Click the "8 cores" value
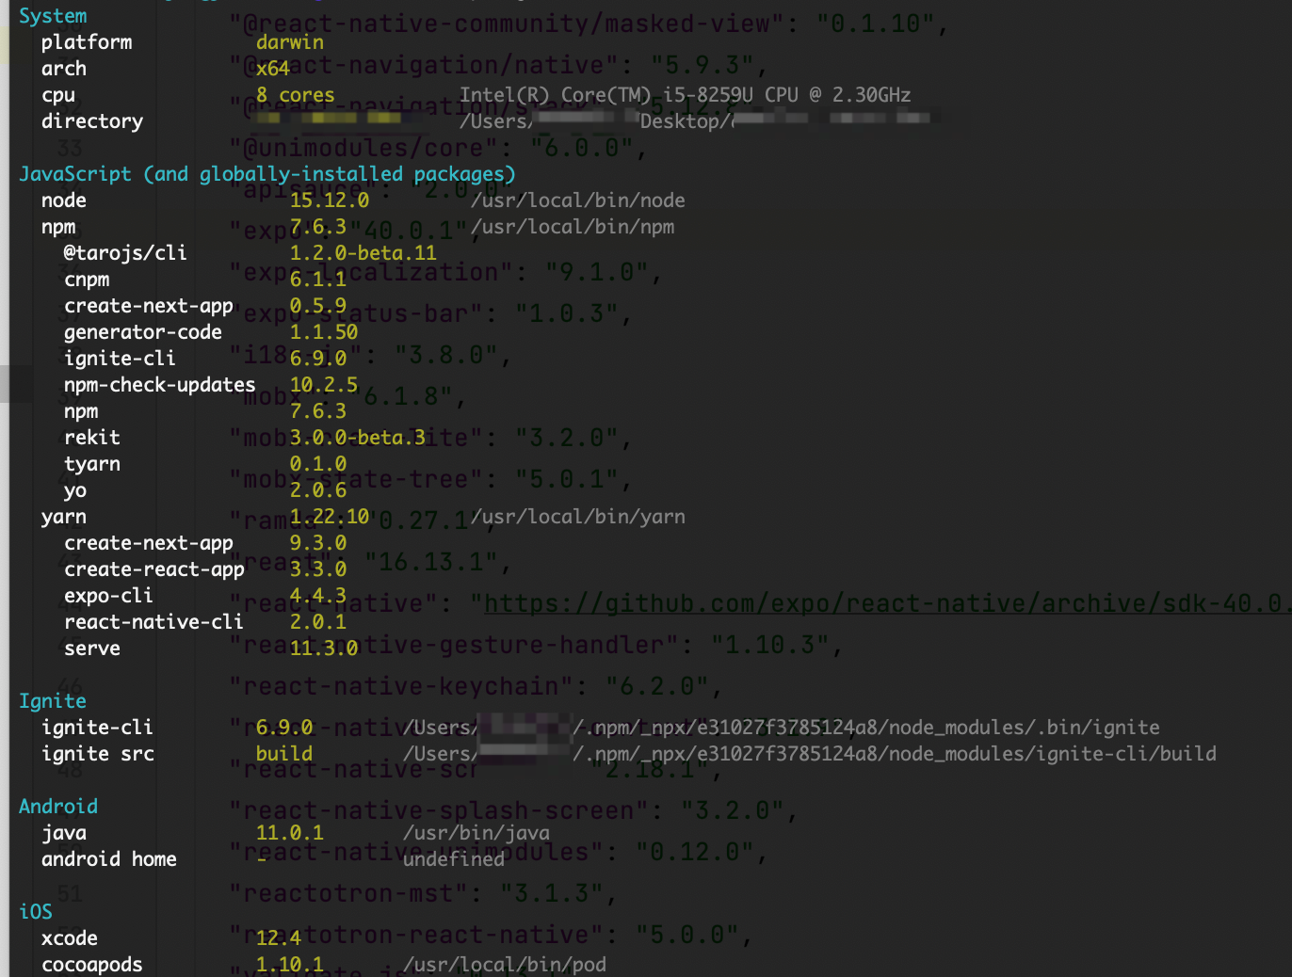 (296, 94)
